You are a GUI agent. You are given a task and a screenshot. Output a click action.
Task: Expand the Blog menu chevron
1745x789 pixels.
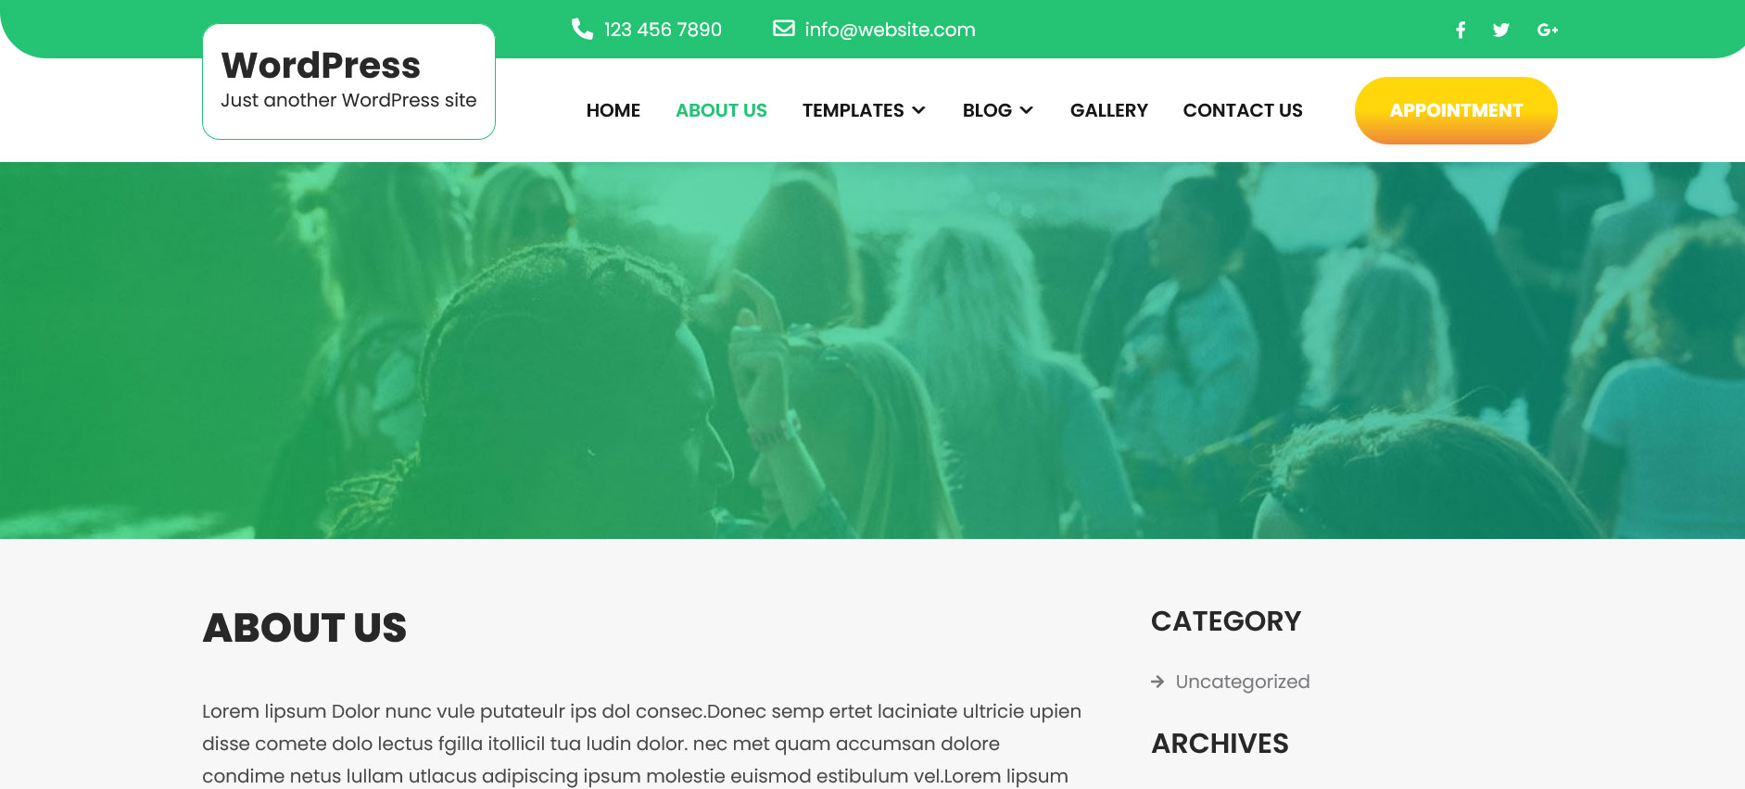point(1027,110)
